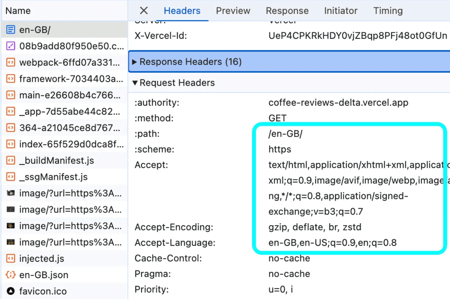Viewport: 450px width, 304px height.
Task: Open the Request Headers disclosure triangle
Action: pyautogui.click(x=135, y=82)
